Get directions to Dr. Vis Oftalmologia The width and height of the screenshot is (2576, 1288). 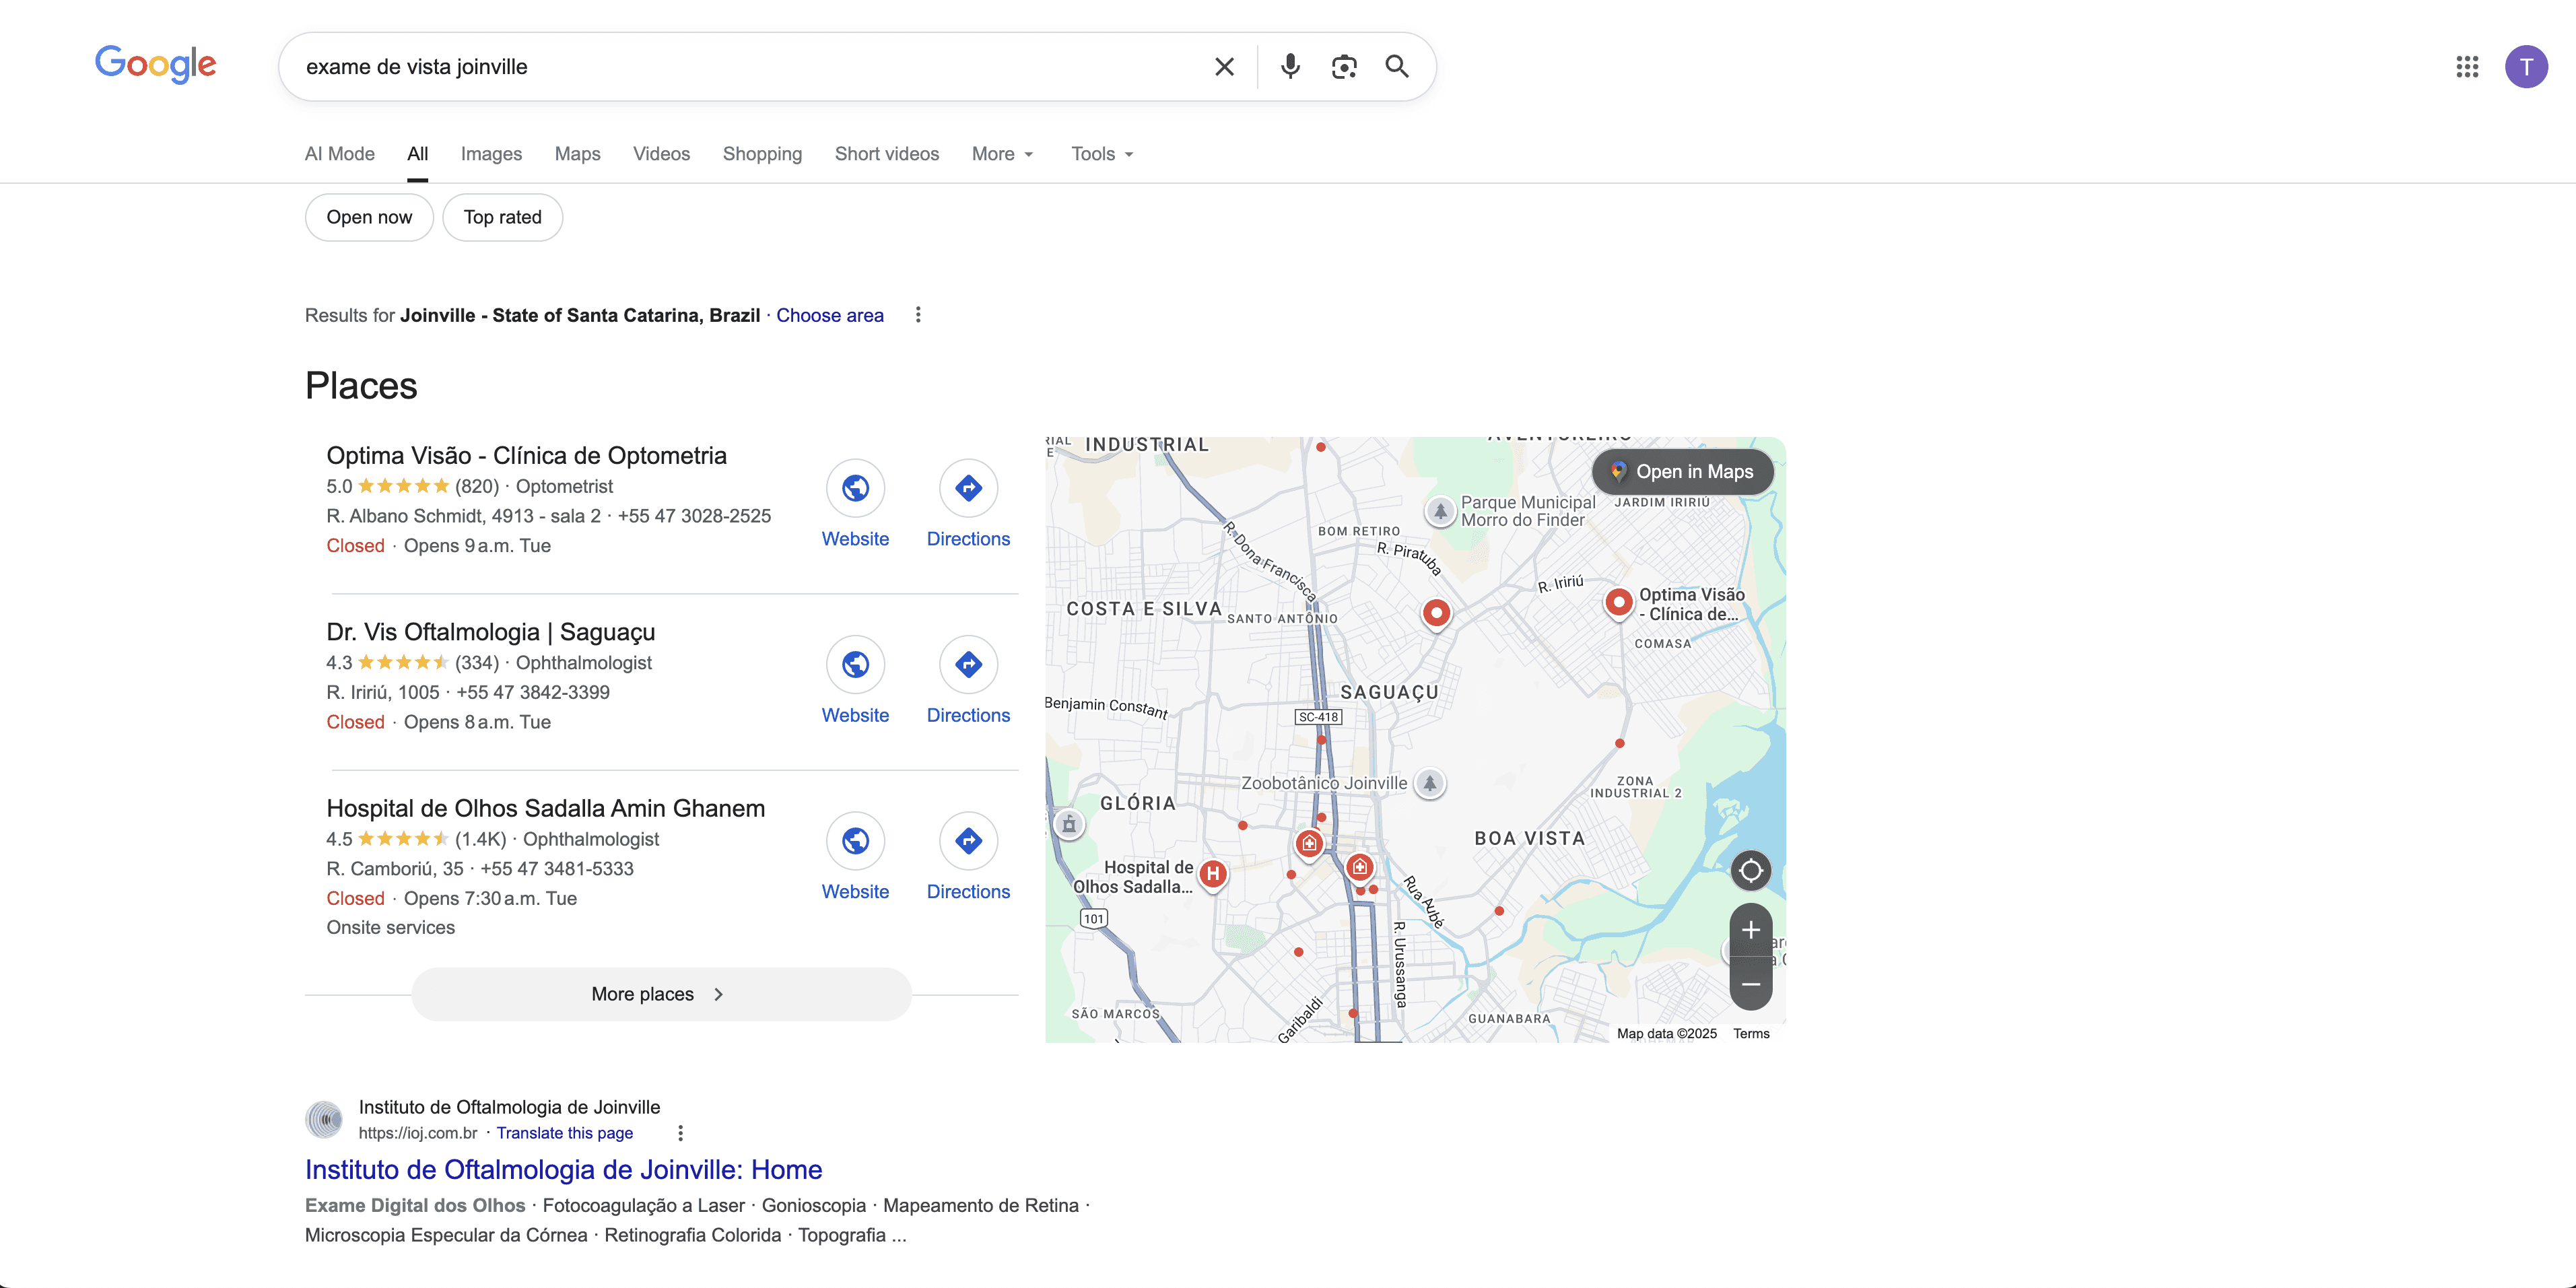click(968, 665)
